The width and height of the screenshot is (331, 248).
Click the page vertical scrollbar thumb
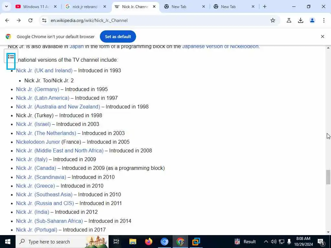[x=328, y=177]
